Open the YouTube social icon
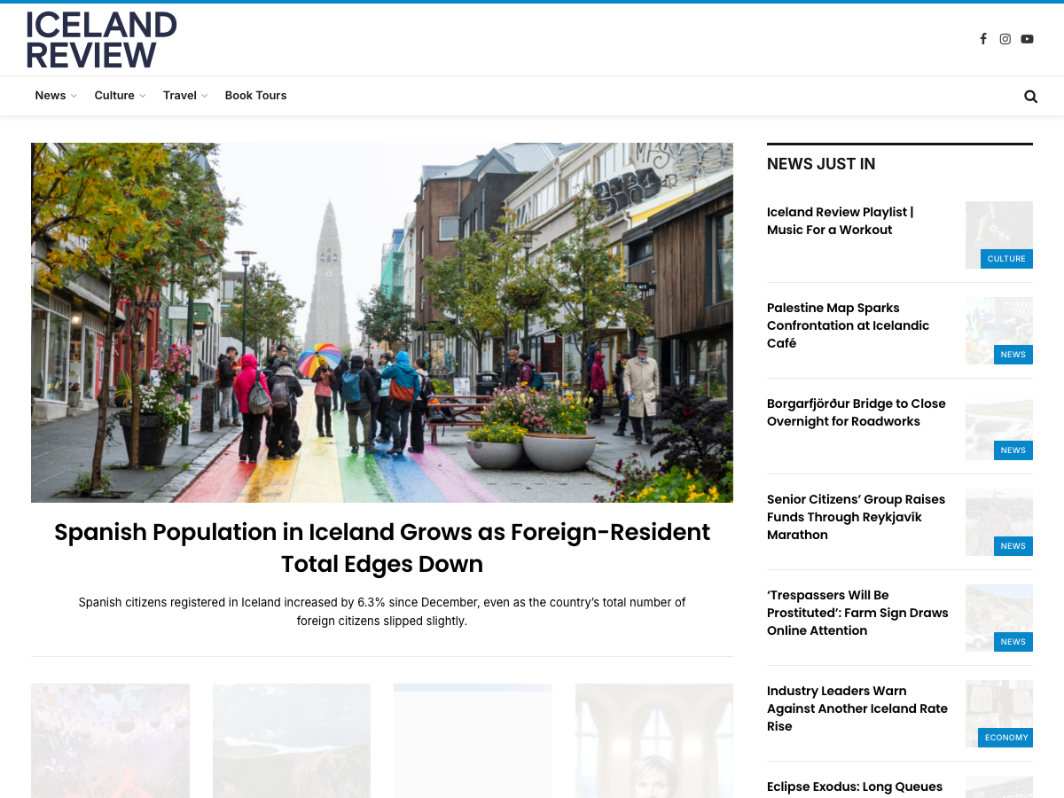The image size is (1064, 798). (x=1027, y=39)
